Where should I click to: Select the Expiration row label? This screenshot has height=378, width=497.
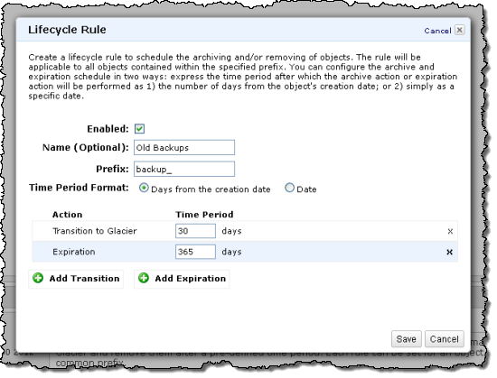(74, 252)
